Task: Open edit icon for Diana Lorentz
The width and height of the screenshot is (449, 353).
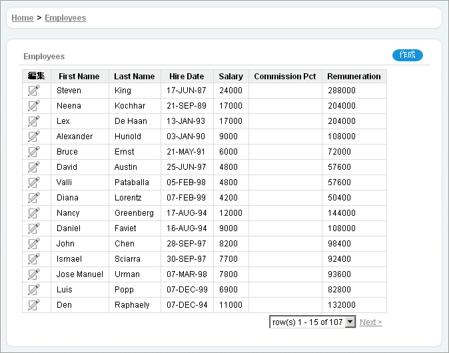Action: (x=34, y=198)
